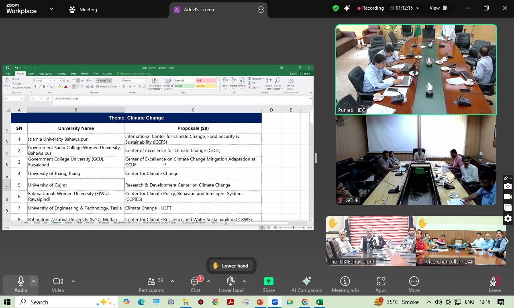Adjust the Excel zoom slider
This screenshot has height=308, width=514.
(294, 227)
